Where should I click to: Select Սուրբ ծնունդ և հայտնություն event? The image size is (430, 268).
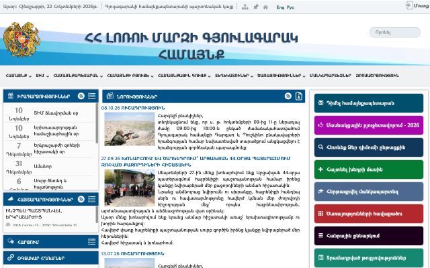pos(51,183)
